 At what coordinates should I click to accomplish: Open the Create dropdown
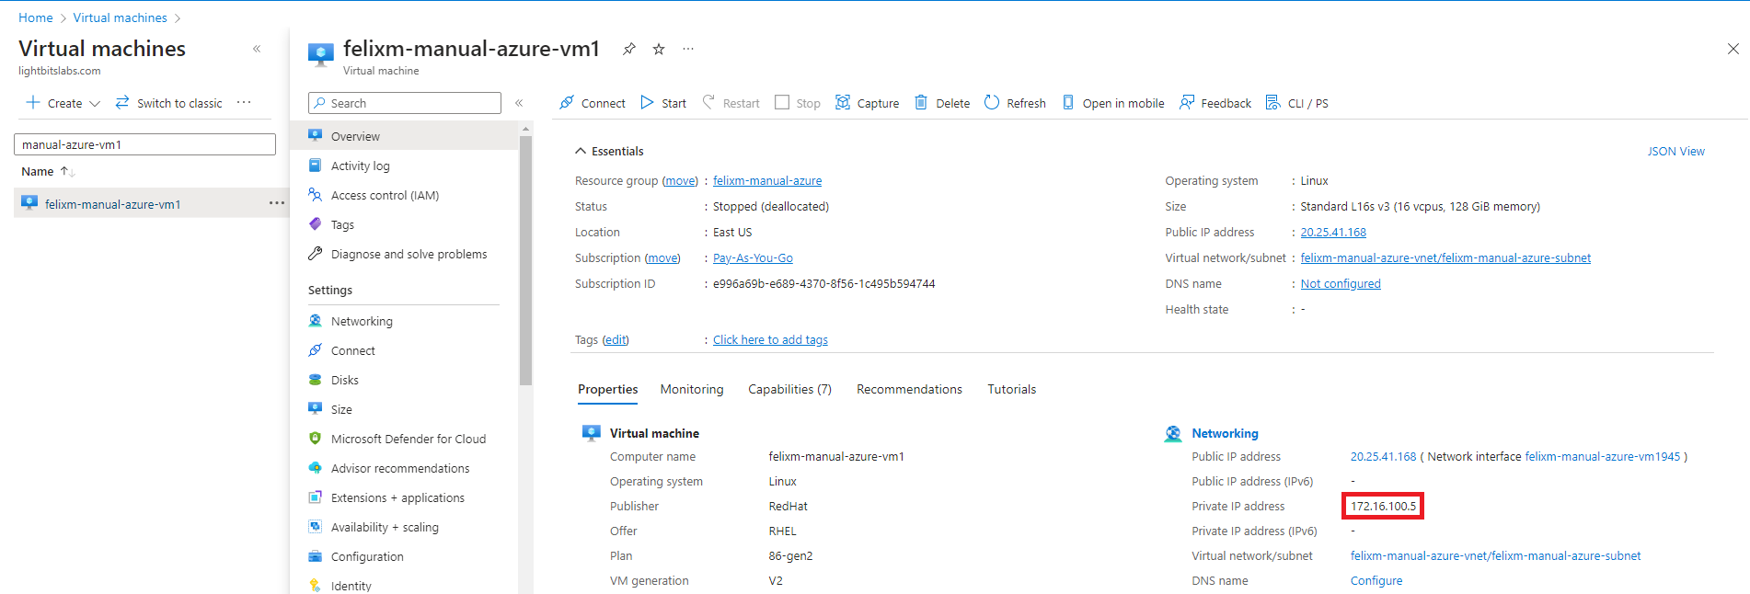click(63, 103)
